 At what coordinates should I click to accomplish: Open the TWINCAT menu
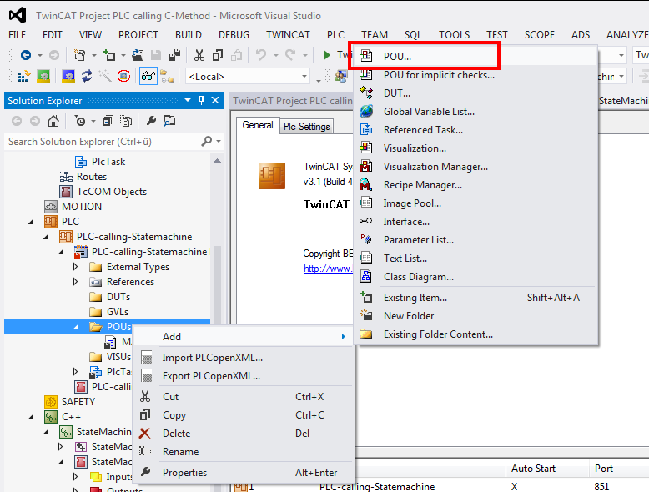click(288, 35)
